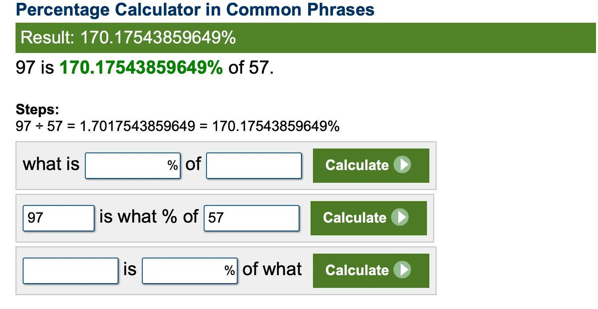The height and width of the screenshot is (309, 598).
Task: Click the "what is" label text
Action: (x=51, y=164)
